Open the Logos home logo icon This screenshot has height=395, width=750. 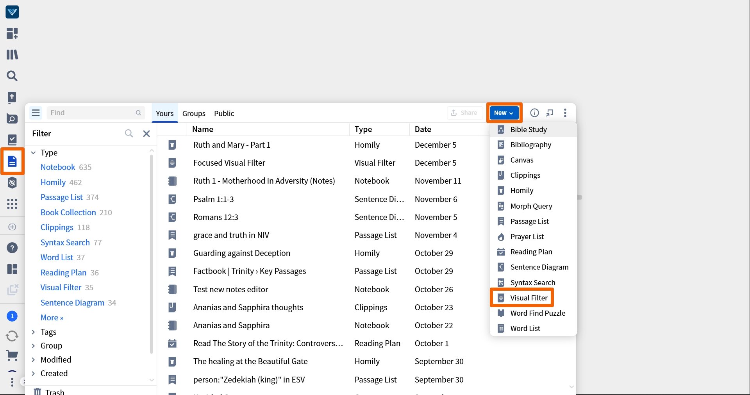pyautogui.click(x=12, y=12)
